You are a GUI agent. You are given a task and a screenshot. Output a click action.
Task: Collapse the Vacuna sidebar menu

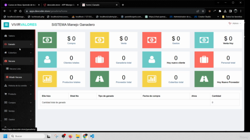coord(18,61)
